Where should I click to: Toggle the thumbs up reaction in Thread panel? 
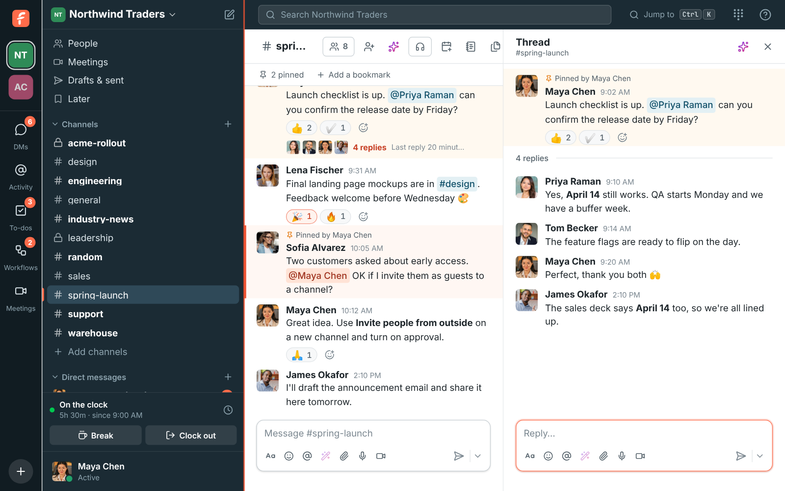click(x=561, y=138)
